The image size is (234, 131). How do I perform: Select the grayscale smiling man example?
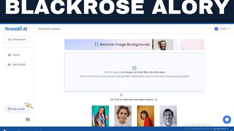[168, 116]
